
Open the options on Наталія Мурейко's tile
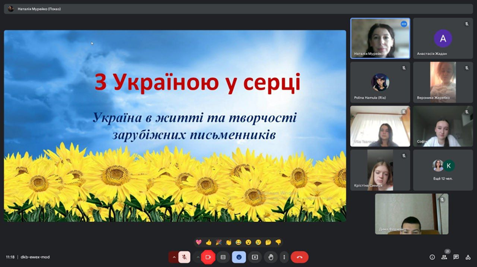click(x=404, y=24)
